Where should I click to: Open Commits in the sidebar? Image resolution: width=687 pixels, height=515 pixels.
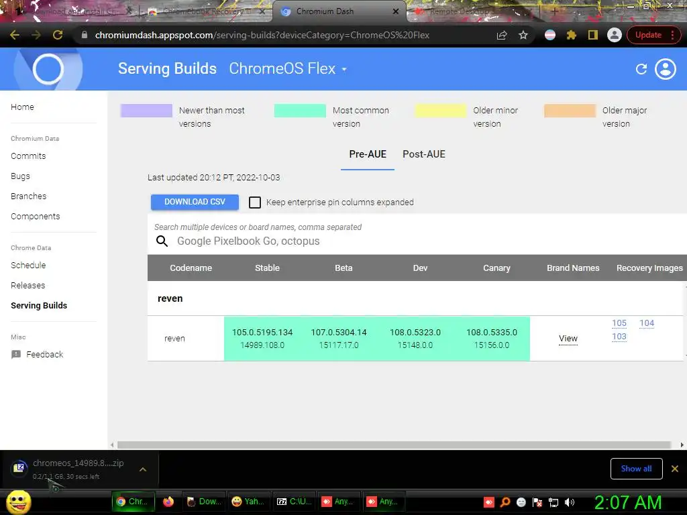coord(28,156)
